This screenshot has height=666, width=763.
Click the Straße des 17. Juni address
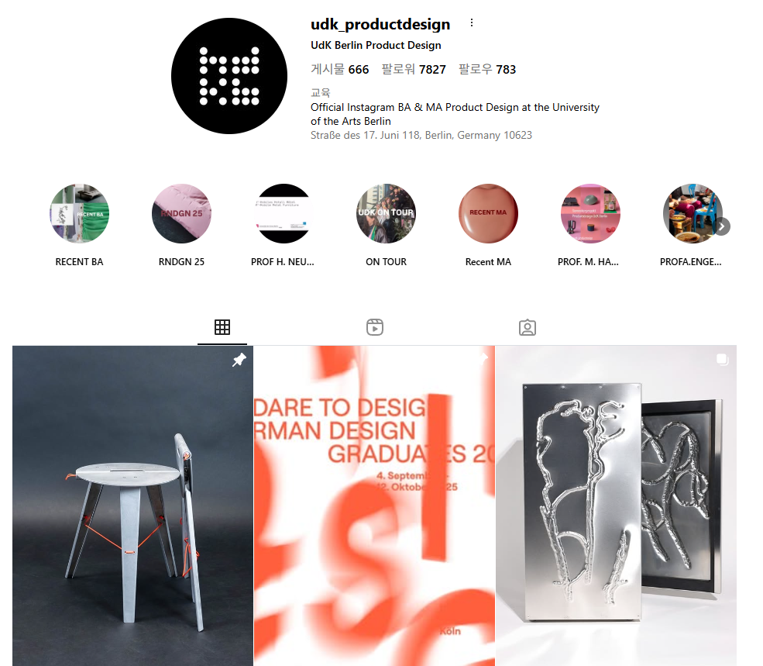coord(421,135)
